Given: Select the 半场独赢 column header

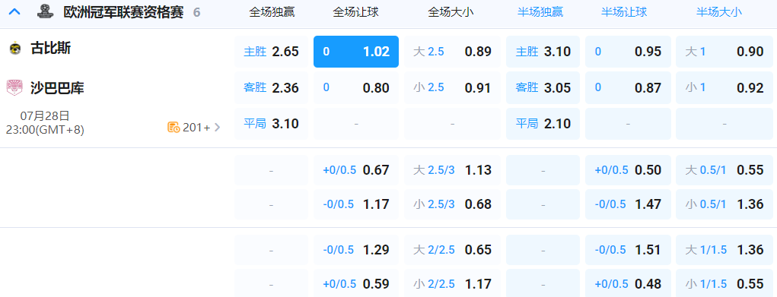Looking at the screenshot, I should pyautogui.click(x=540, y=12).
